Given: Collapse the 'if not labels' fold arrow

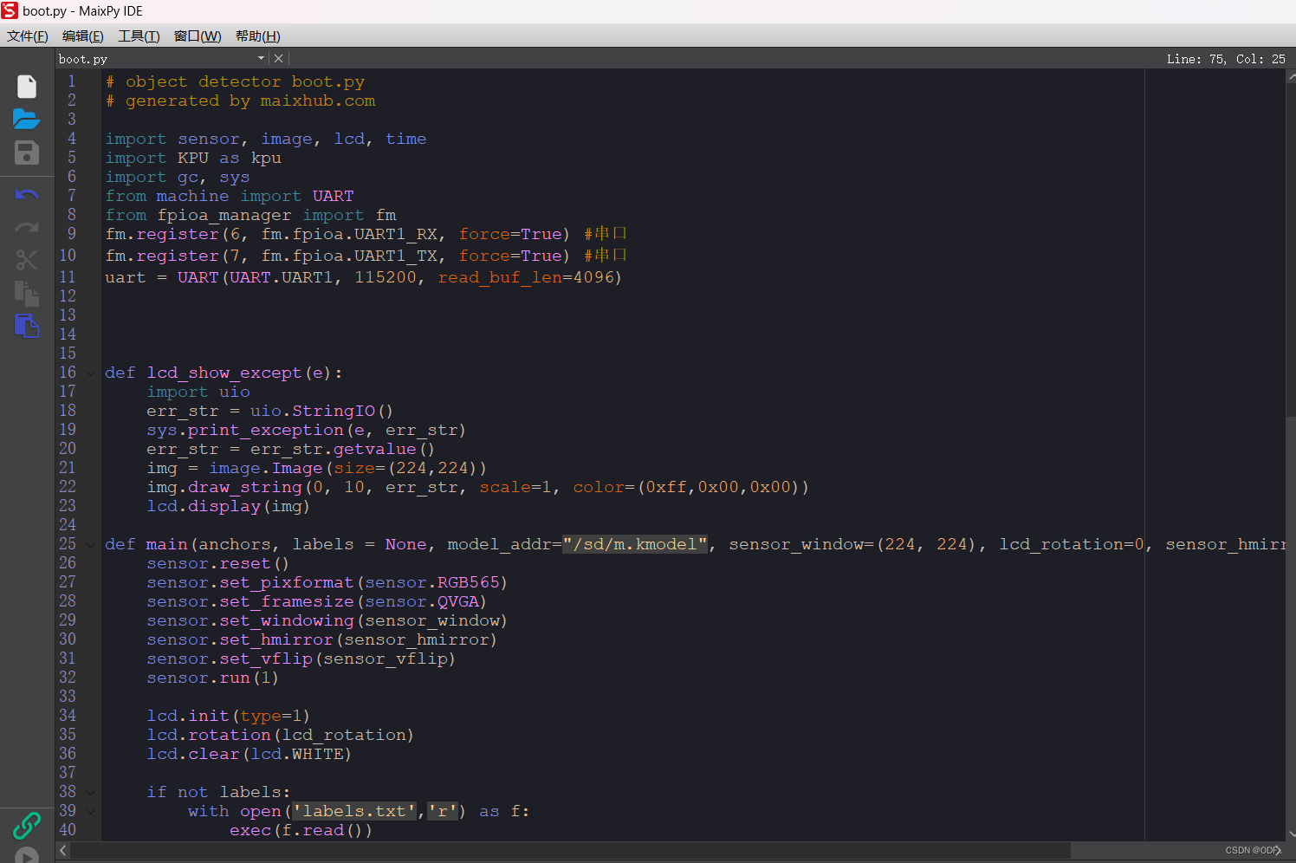Looking at the screenshot, I should tap(91, 793).
